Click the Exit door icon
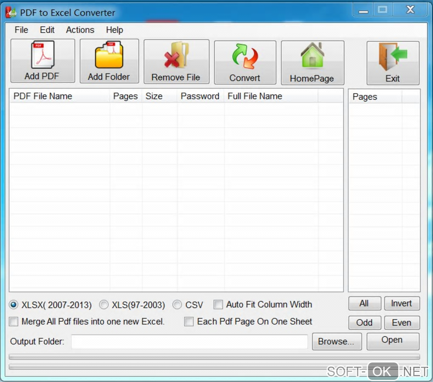Image resolution: width=433 pixels, height=382 pixels. (393, 63)
